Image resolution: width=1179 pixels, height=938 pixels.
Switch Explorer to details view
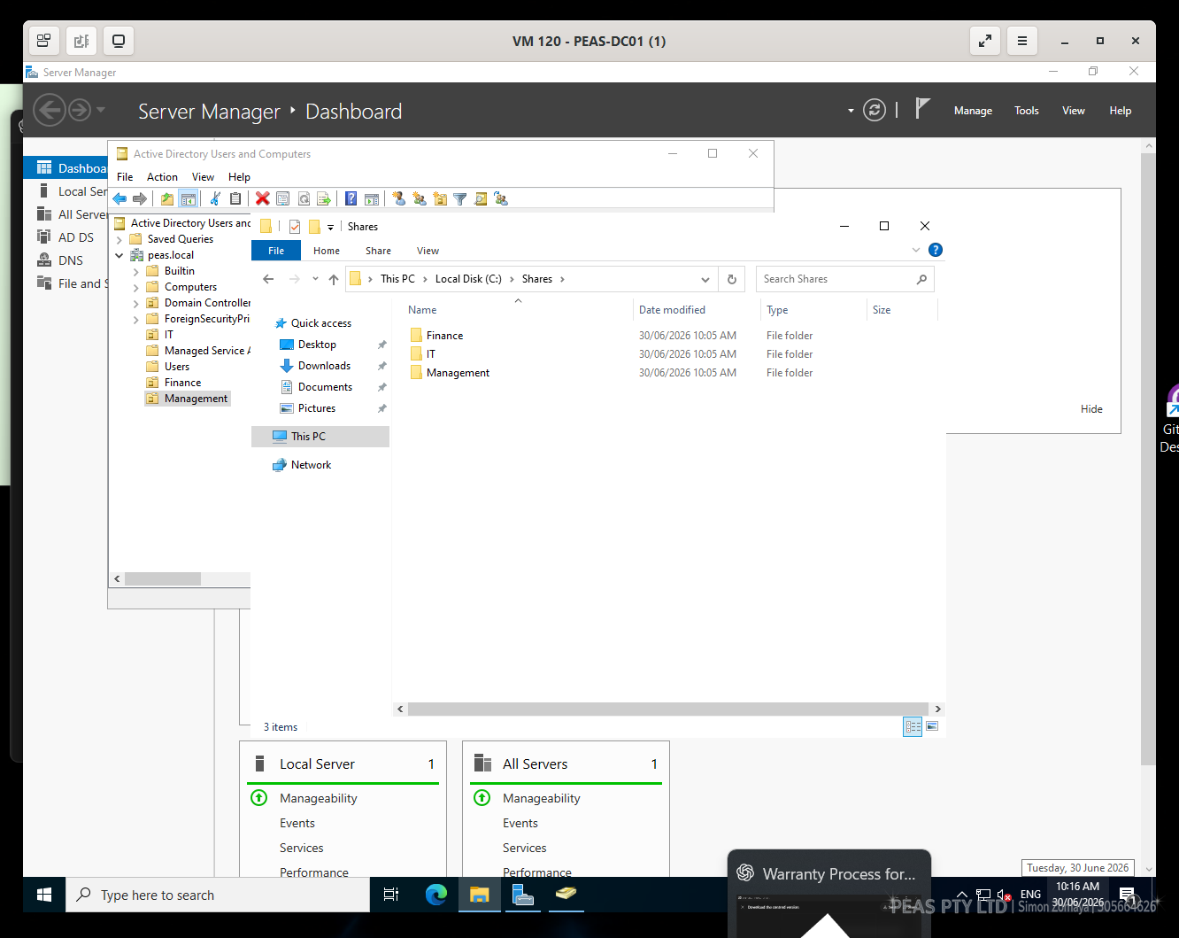(x=913, y=727)
